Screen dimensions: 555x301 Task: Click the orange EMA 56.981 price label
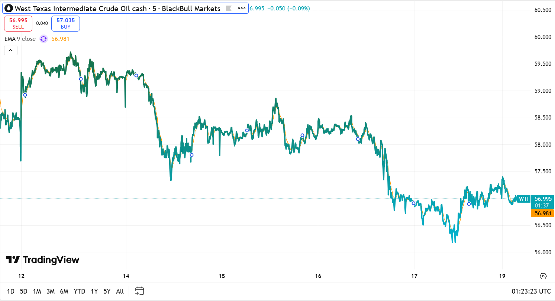(x=542, y=213)
